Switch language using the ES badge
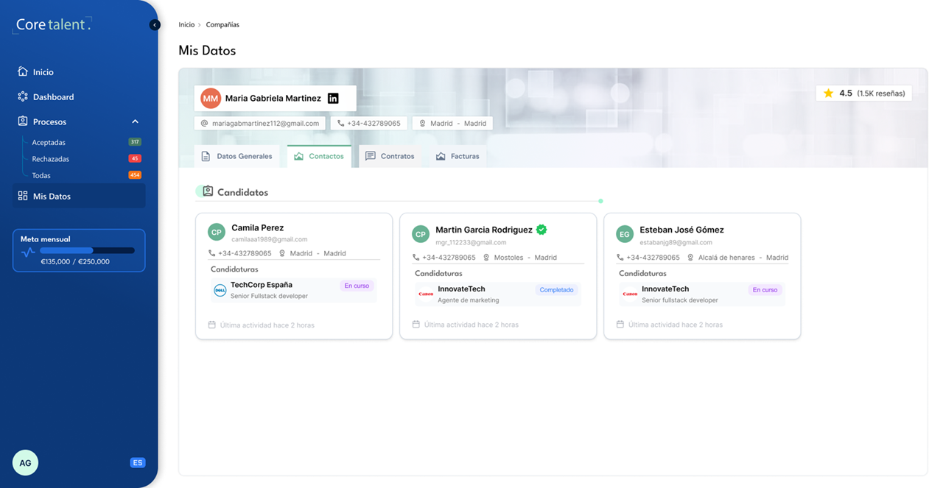This screenshot has height=488, width=943. pos(137,463)
